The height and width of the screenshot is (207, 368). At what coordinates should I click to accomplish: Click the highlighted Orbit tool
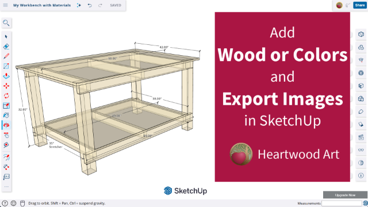[x=6, y=125]
